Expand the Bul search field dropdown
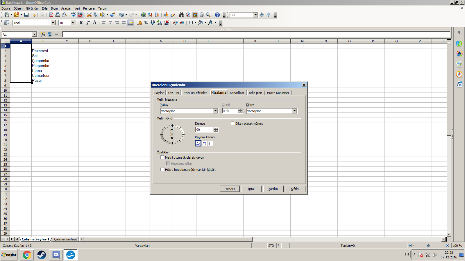This screenshot has height=261, width=465. [x=255, y=15]
